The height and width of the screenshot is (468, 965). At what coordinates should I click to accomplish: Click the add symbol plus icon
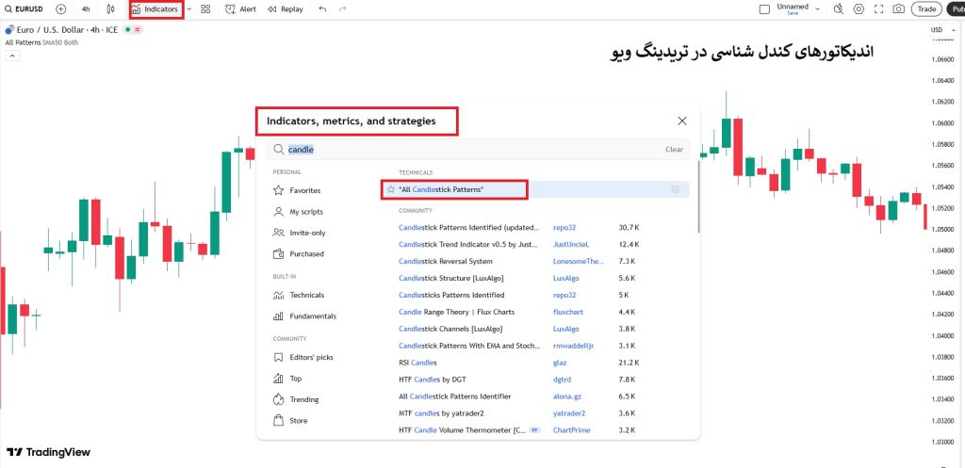[x=60, y=9]
